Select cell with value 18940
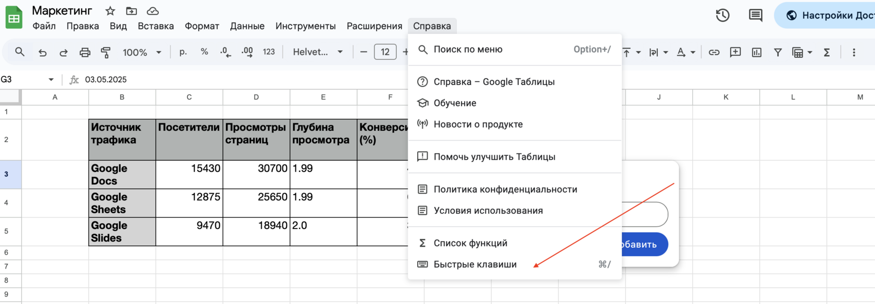 pos(256,232)
